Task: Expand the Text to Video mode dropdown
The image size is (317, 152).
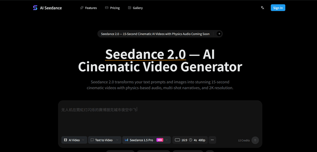Action: point(104,140)
